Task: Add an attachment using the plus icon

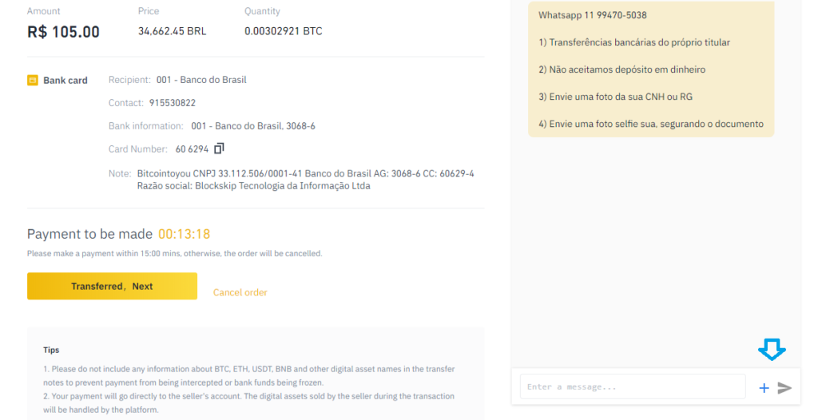Action: pos(764,387)
